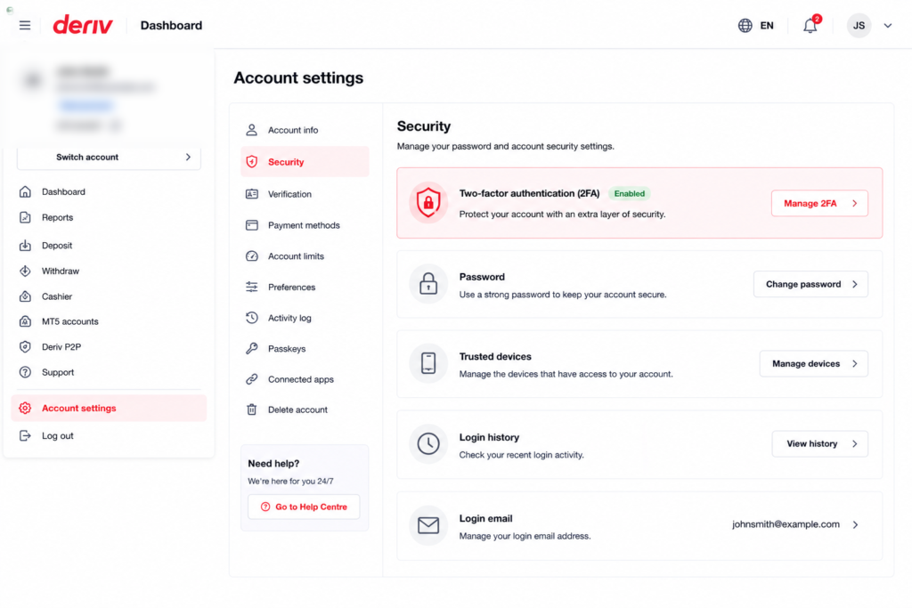The image size is (912, 608).
Task: Click the Preferences sliders icon
Action: (x=251, y=288)
